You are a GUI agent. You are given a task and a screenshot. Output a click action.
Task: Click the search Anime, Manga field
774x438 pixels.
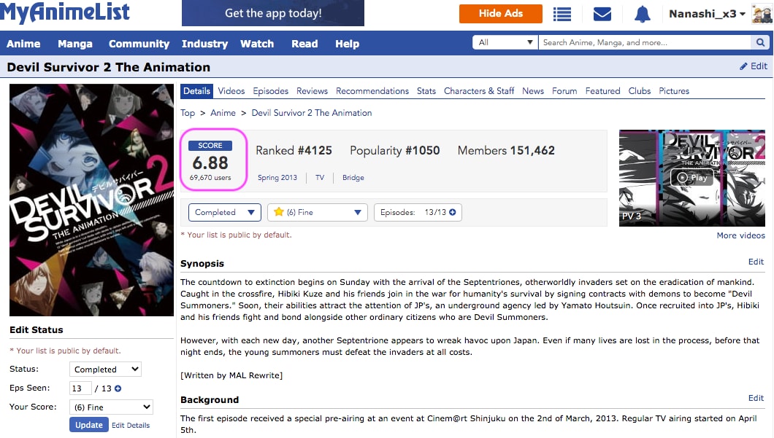[x=645, y=43]
